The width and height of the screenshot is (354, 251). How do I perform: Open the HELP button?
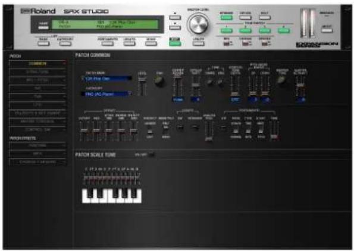pyautogui.click(x=264, y=17)
